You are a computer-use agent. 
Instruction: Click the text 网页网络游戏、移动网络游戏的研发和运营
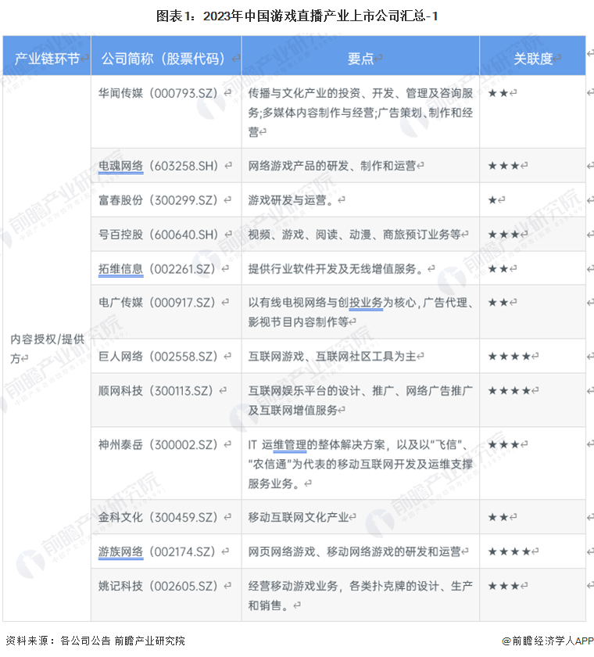(355, 551)
